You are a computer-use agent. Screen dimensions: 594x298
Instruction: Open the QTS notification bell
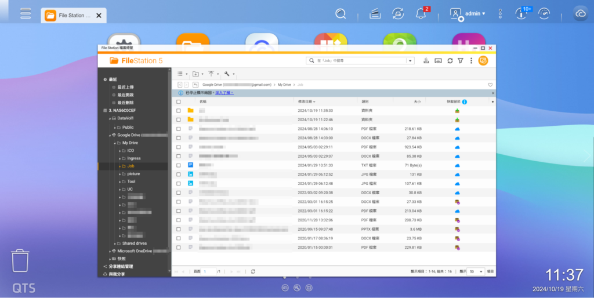(x=421, y=13)
